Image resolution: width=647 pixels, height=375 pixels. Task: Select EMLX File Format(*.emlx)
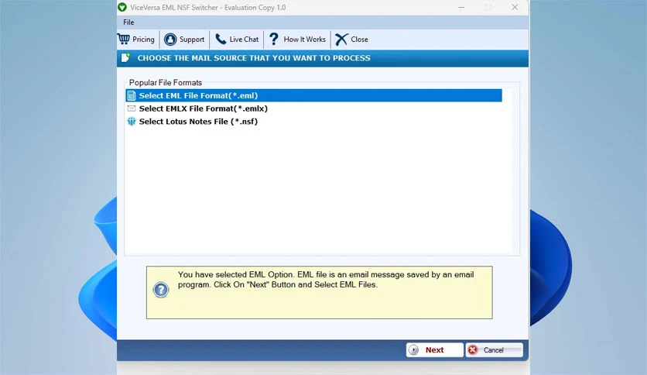(313, 108)
